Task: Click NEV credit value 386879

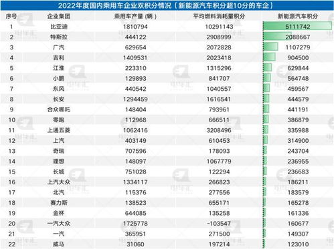Action: point(298,120)
